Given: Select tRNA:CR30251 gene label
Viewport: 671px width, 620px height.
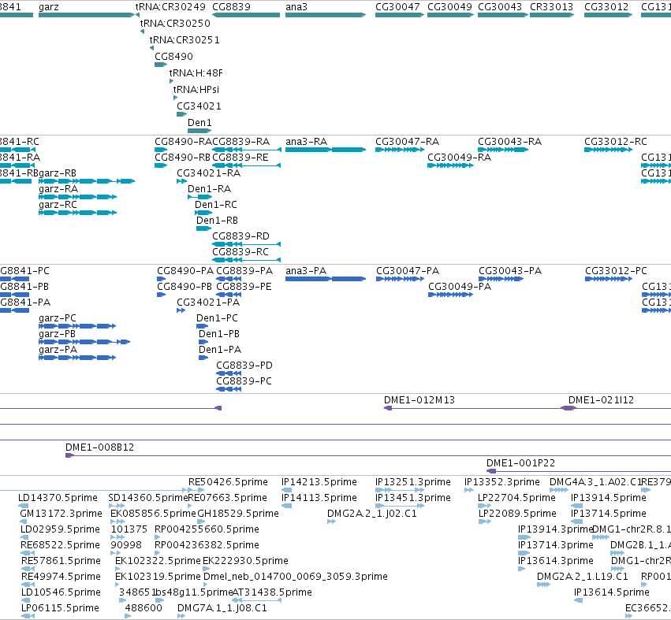Looking at the screenshot, I should pyautogui.click(x=185, y=39).
